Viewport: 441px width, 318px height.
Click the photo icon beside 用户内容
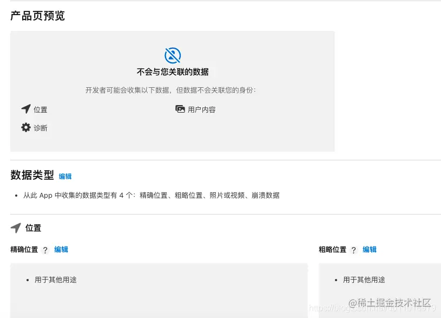[x=180, y=109]
